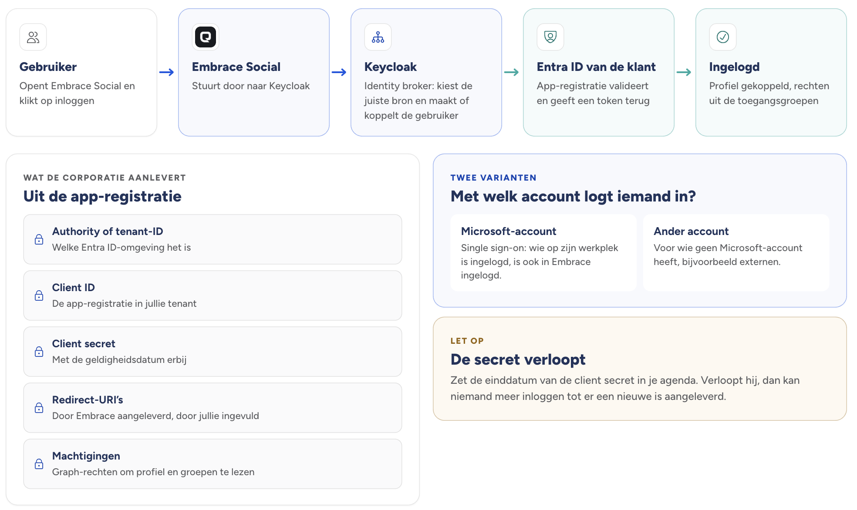Click arrow between Keycloak and Entra ID

(512, 72)
